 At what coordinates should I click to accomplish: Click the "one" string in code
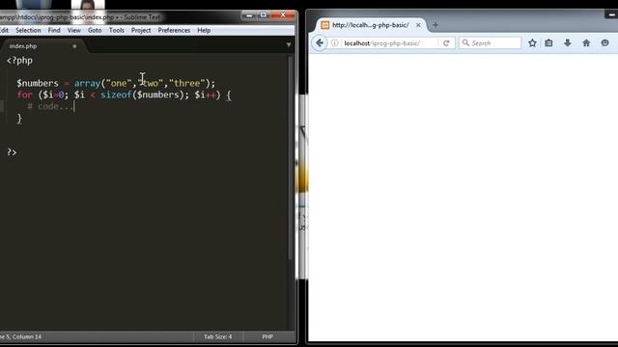119,83
